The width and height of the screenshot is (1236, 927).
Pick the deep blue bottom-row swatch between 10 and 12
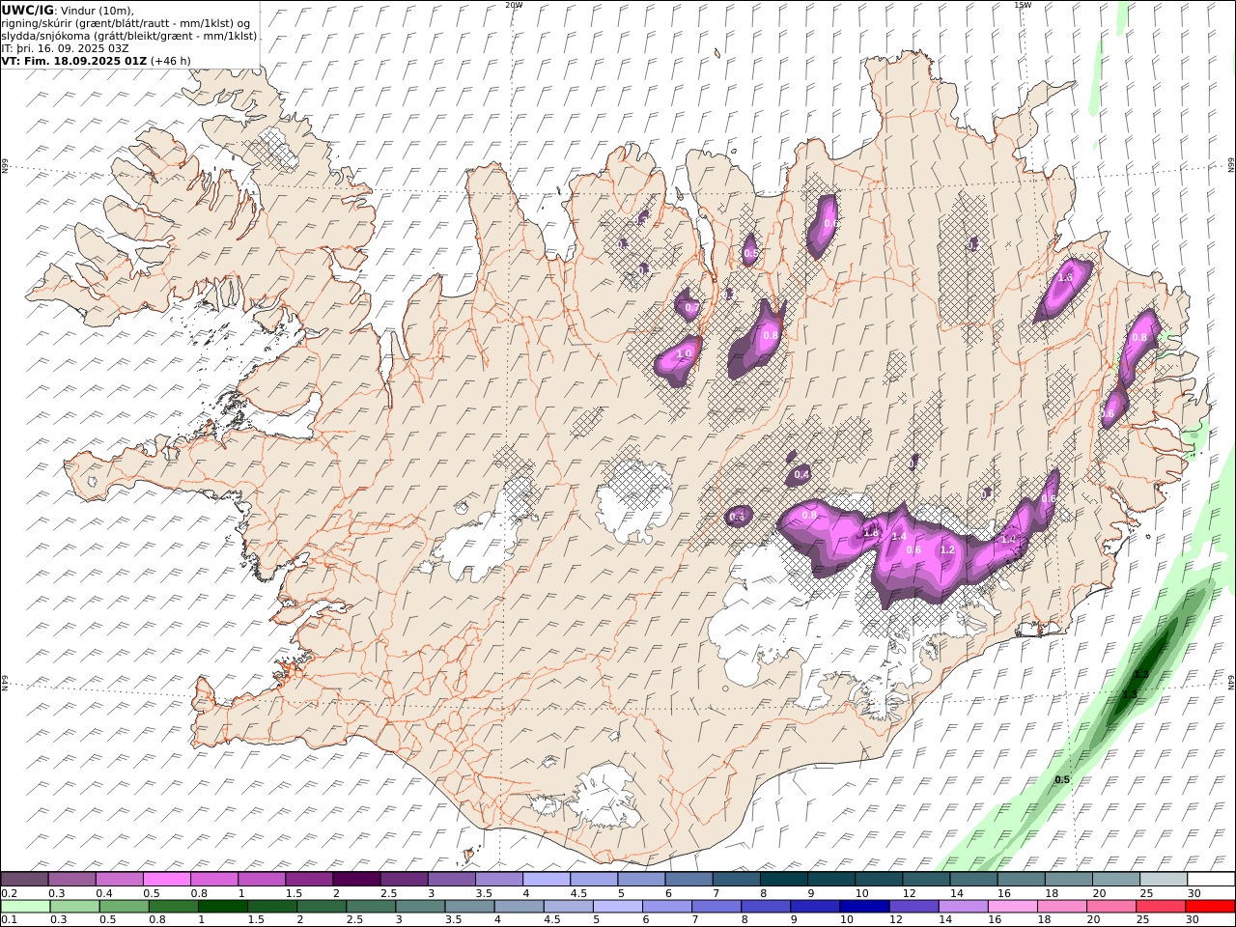[x=864, y=906]
